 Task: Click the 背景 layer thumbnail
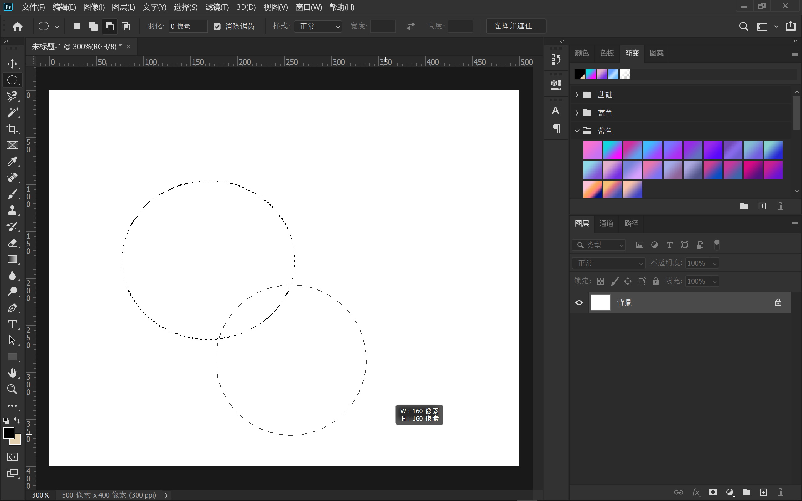pos(601,302)
